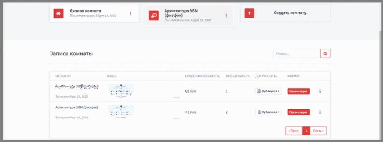Viewport: 383px width, 142px height.
Task: Open the options menu of the Личная комната card
Action: click(131, 14)
